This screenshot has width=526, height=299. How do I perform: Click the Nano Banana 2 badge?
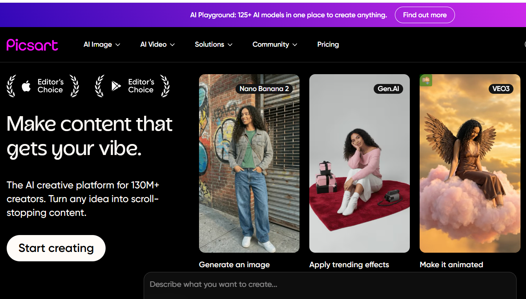point(264,89)
